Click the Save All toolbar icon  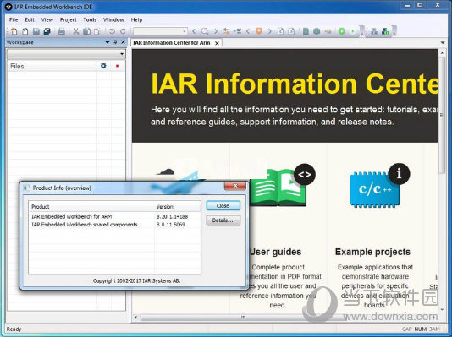47,31
